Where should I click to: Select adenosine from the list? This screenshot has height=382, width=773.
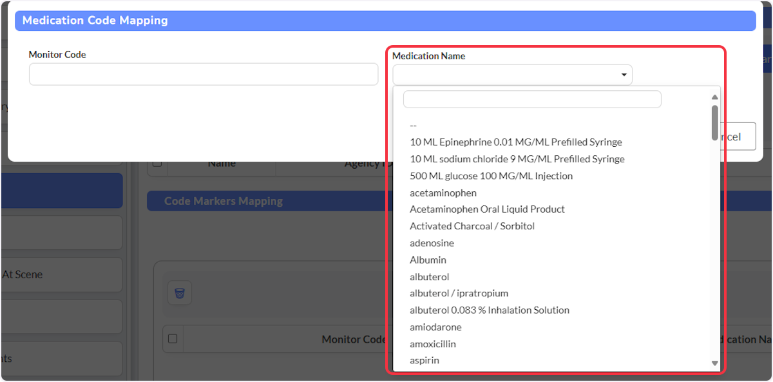(x=432, y=243)
